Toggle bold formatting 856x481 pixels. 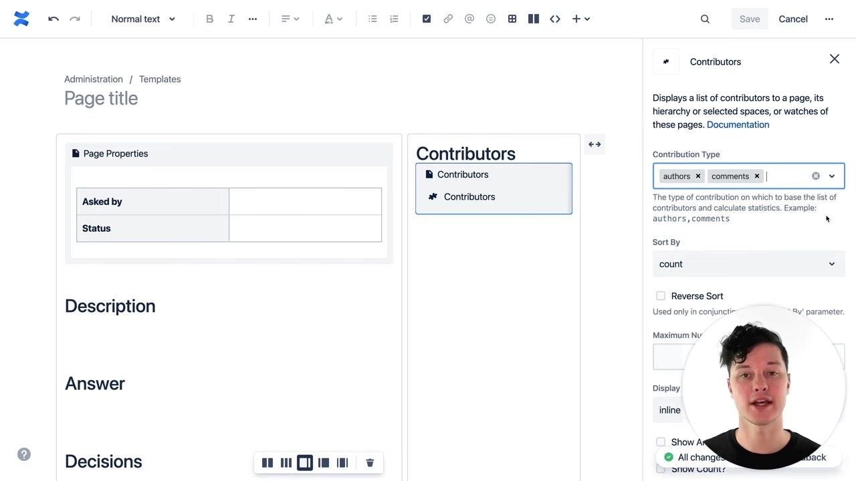point(209,19)
